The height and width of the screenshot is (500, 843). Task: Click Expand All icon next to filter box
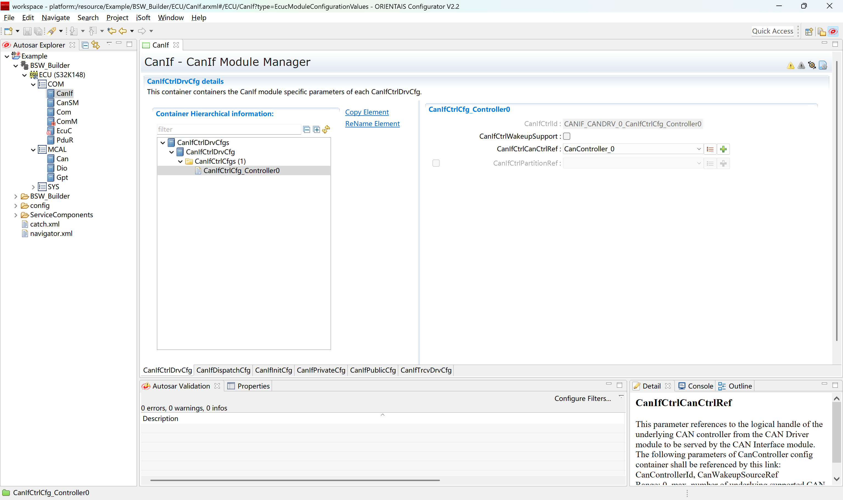coord(316,129)
